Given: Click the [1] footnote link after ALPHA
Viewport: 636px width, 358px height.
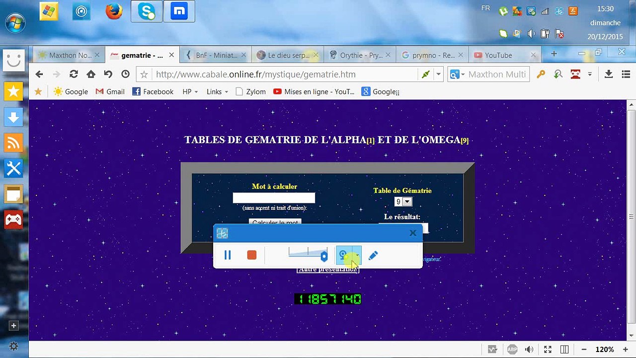Looking at the screenshot, I should (x=371, y=141).
